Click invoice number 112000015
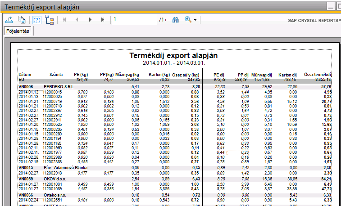Viewport: 341px width, 206px height. tap(52, 92)
